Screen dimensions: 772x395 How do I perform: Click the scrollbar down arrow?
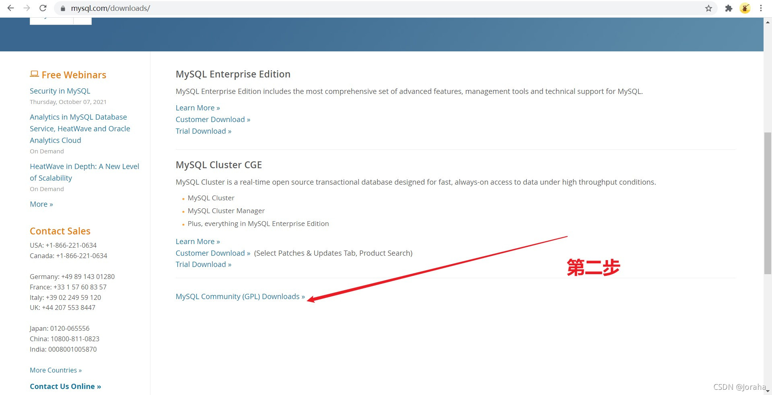[x=768, y=390]
